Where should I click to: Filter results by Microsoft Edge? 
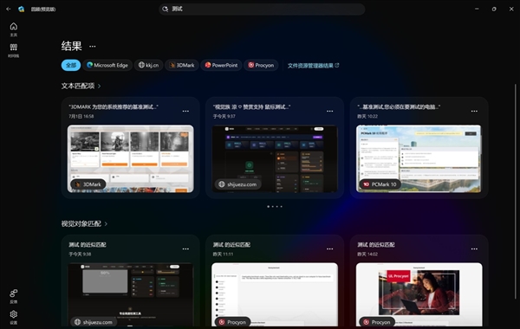pos(107,65)
